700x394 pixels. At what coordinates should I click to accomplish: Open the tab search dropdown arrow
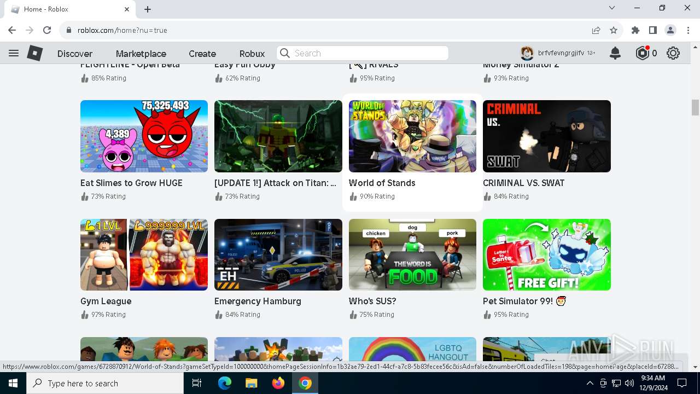point(612,8)
